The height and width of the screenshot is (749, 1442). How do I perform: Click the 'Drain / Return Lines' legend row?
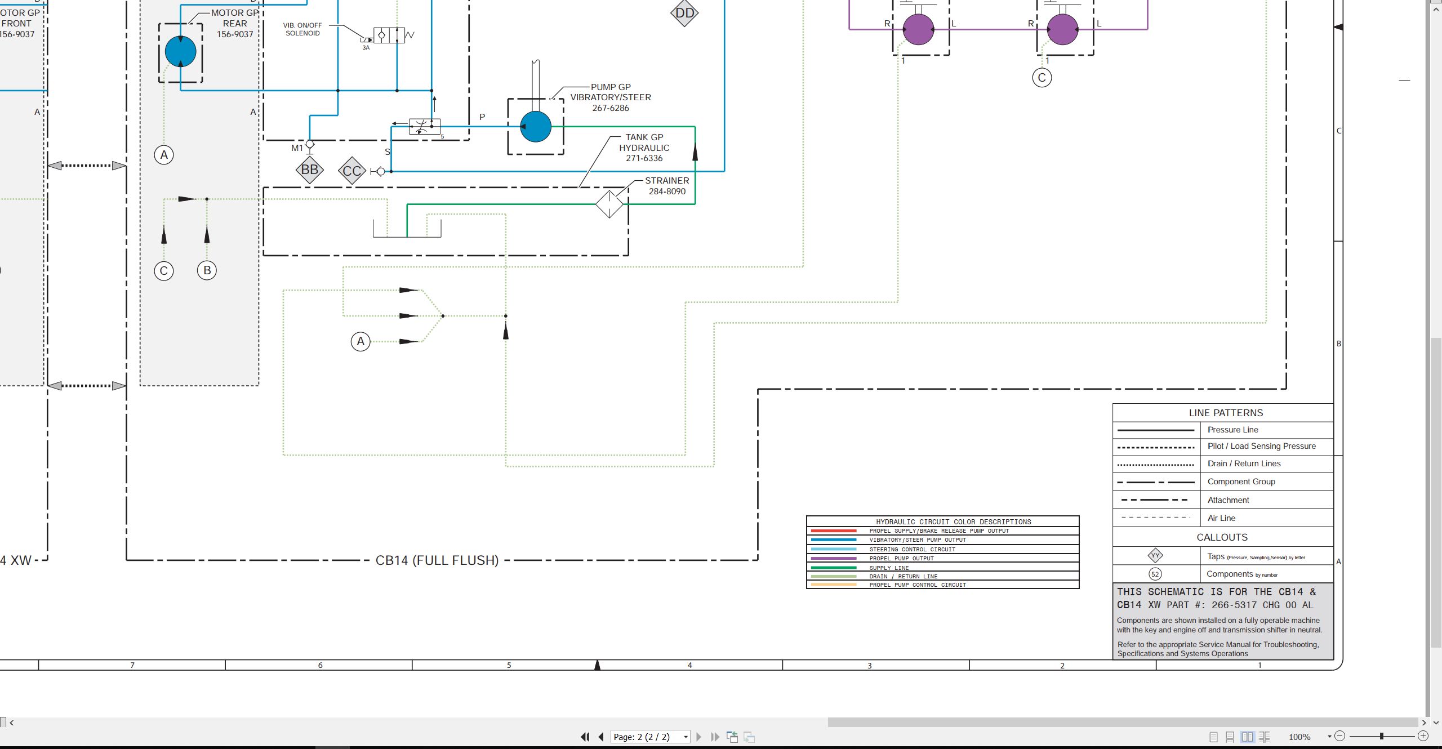click(x=1223, y=464)
